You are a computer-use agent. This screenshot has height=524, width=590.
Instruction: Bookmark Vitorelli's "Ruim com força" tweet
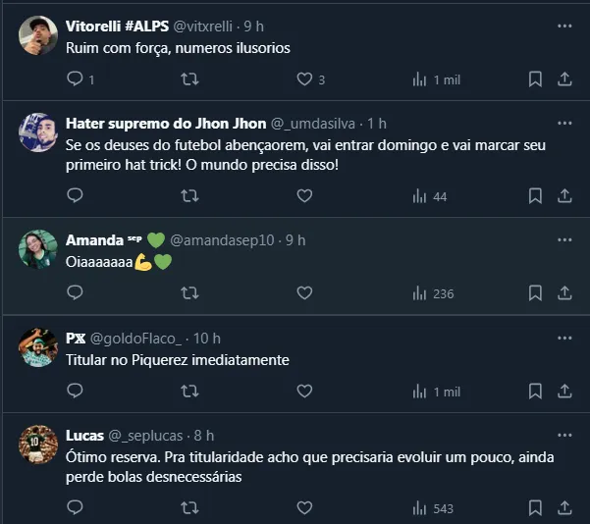click(535, 79)
